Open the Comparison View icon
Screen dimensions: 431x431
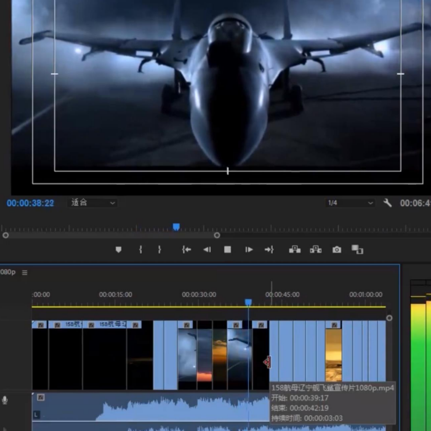pyautogui.click(x=357, y=250)
